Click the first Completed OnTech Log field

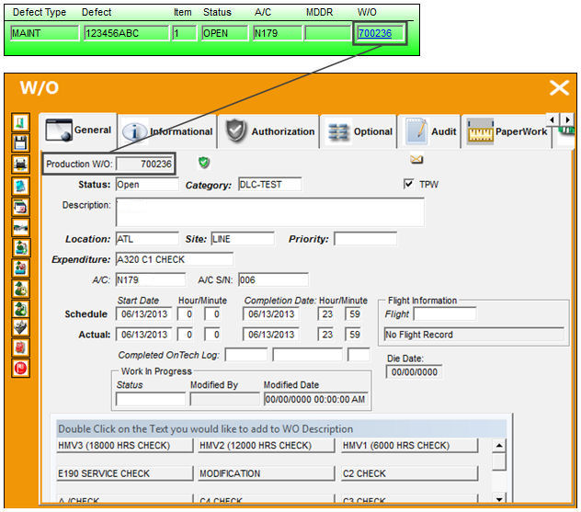(x=246, y=355)
